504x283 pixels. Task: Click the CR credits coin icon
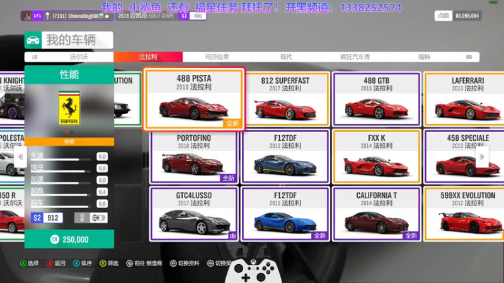(x=55, y=240)
